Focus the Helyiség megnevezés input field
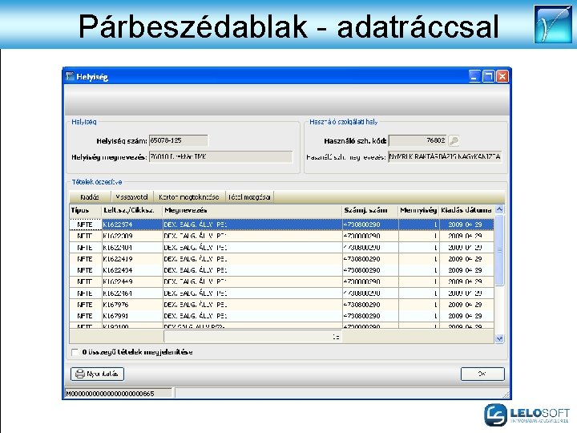The height and width of the screenshot is (433, 577). click(221, 157)
